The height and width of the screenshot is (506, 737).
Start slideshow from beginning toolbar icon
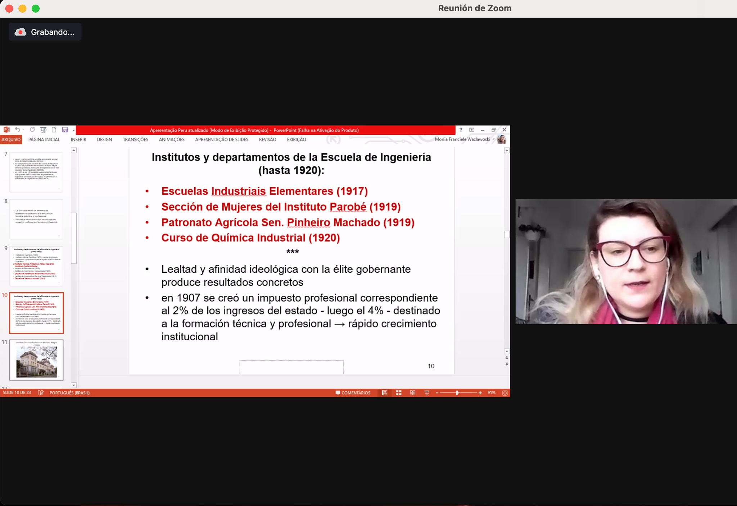pyautogui.click(x=44, y=130)
